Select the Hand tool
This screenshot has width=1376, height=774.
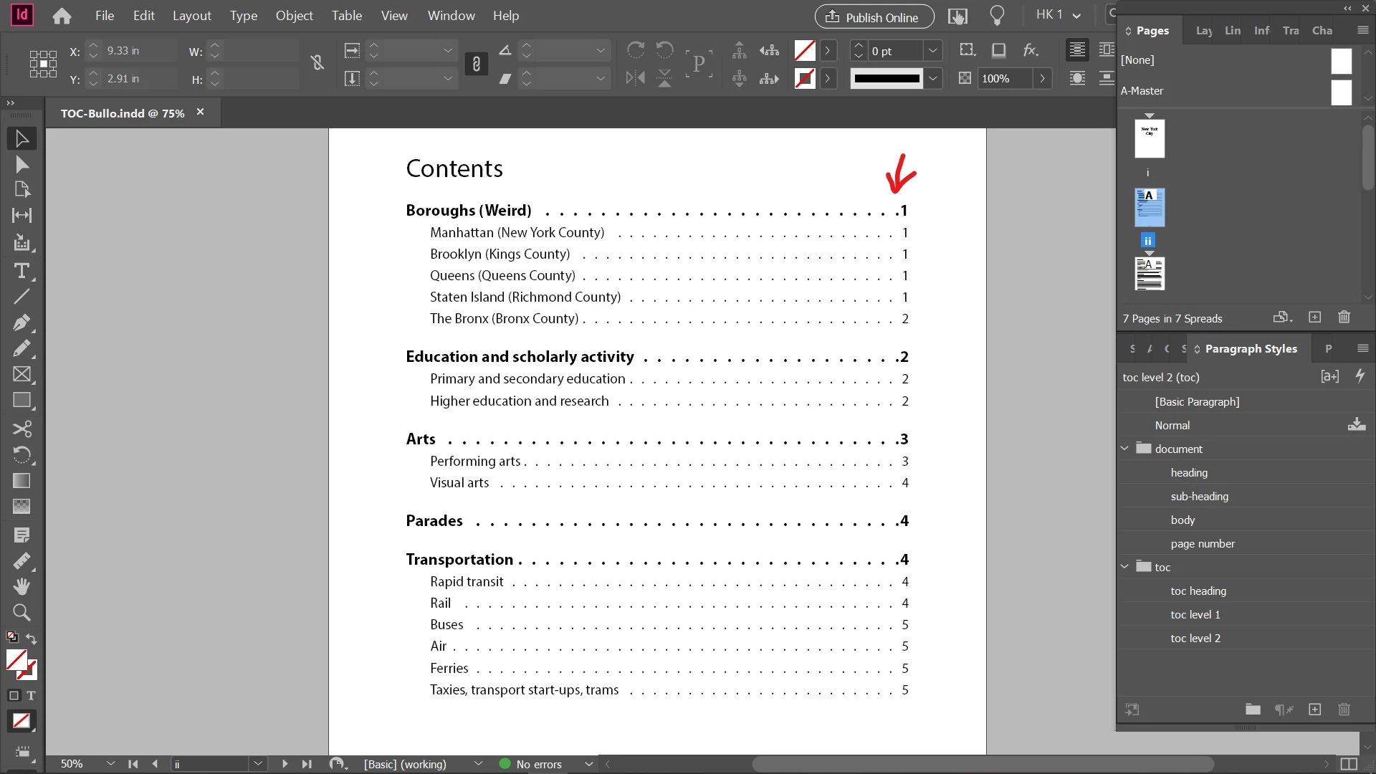click(21, 586)
